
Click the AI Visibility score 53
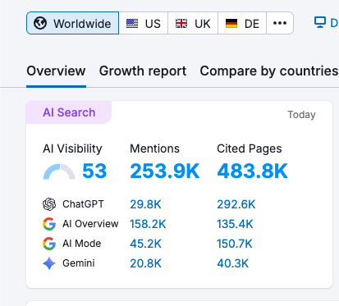94,171
